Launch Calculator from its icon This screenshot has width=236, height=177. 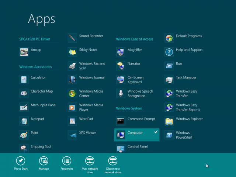24,80
